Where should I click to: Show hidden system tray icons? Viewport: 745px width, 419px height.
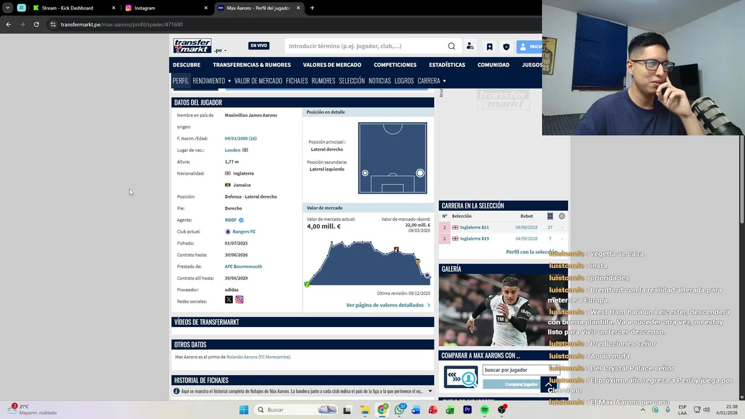click(x=644, y=410)
